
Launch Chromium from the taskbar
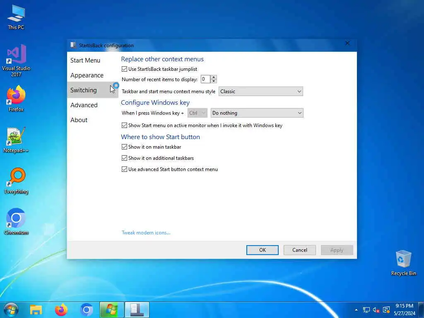87,310
